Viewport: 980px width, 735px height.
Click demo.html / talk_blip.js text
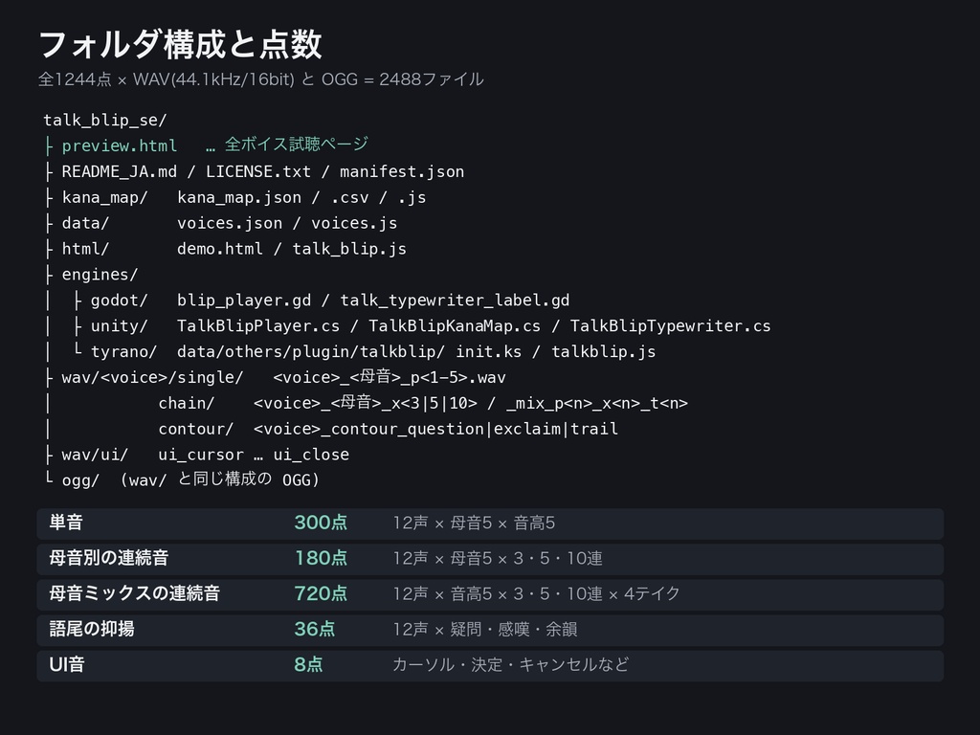coord(291,249)
